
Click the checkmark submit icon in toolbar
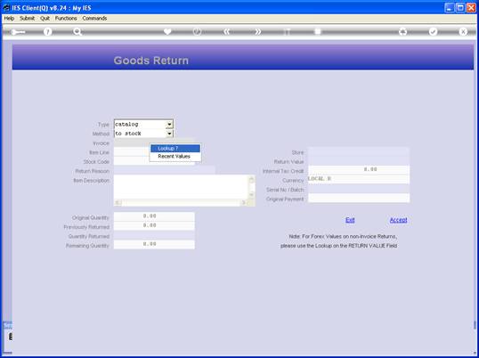click(x=434, y=31)
